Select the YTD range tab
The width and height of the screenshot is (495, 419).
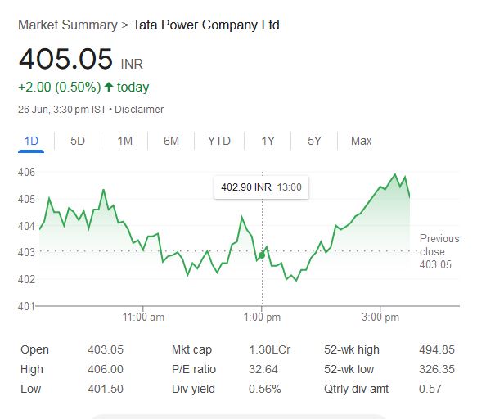click(x=218, y=141)
